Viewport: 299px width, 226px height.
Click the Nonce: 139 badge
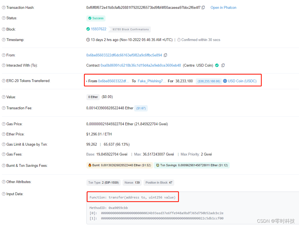[x=132, y=183]
